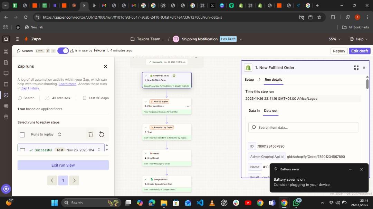The image size is (373, 209).
Task: Expand the Shipping Notification title dropdown
Action: coord(240,39)
